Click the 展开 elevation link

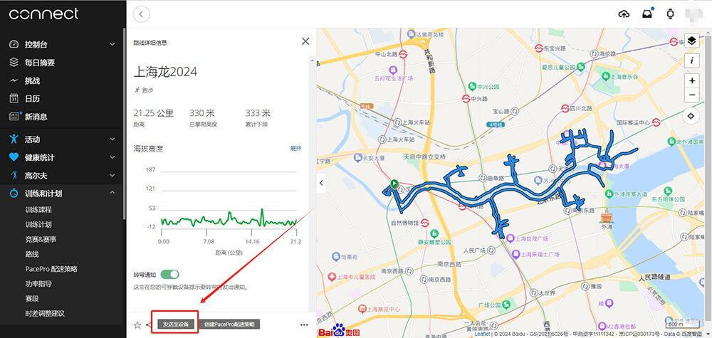295,148
